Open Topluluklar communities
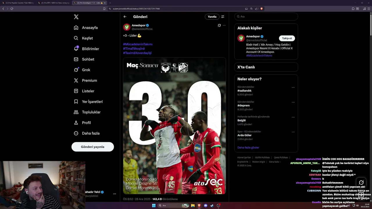The image size is (372, 209). [x=87, y=112]
